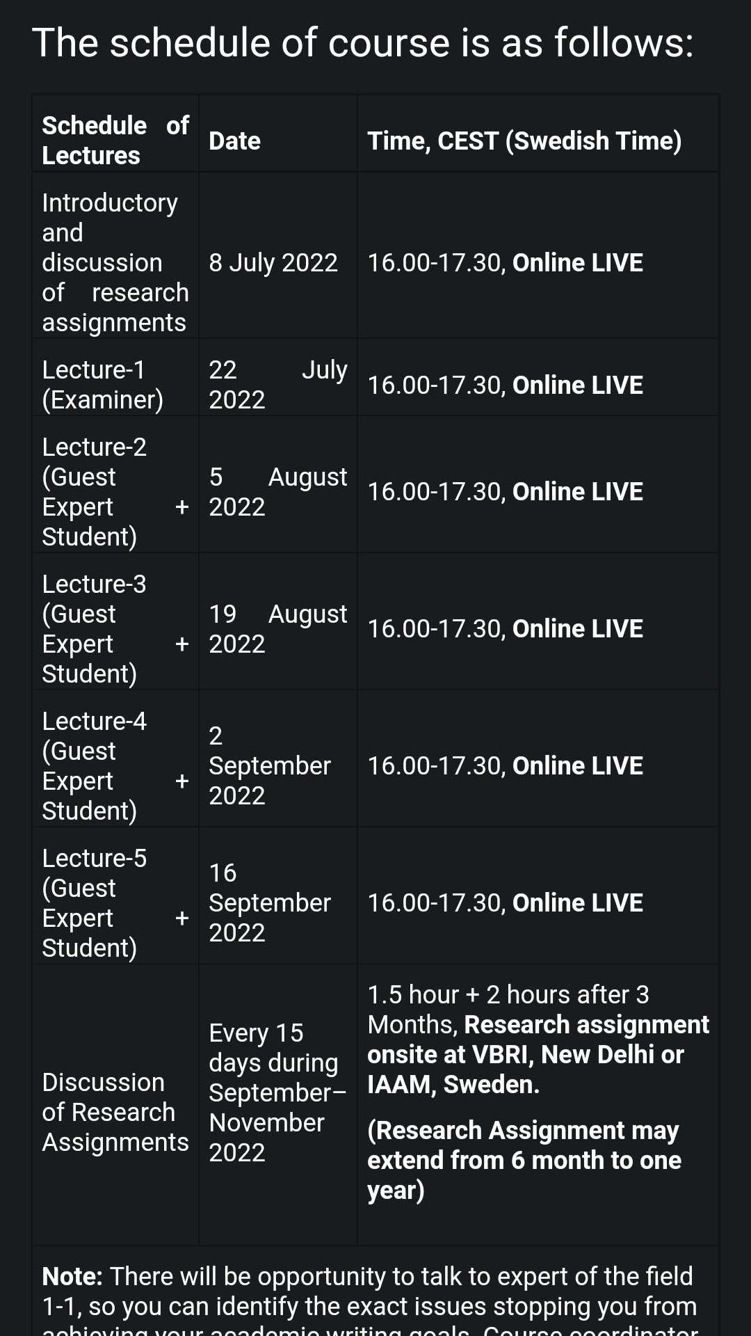The width and height of the screenshot is (751, 1336).
Task: Click the 'Lecture-1 (Examiner)' cell
Action: [x=103, y=385]
